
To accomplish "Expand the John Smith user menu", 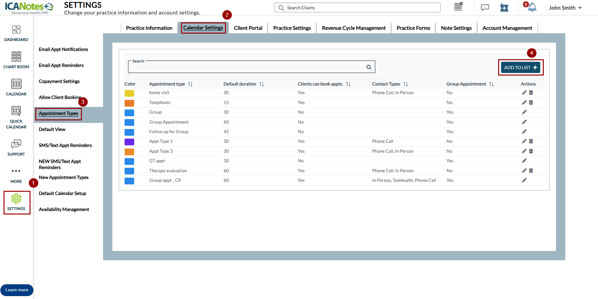I will (565, 8).
